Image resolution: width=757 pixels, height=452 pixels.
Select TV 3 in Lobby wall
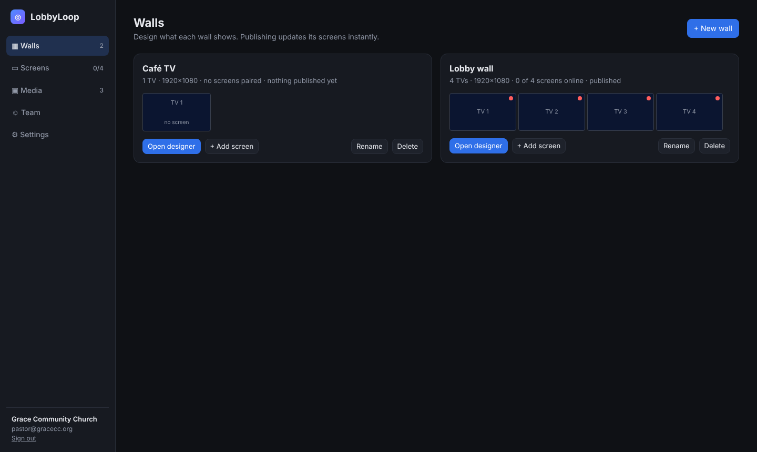pyautogui.click(x=620, y=112)
